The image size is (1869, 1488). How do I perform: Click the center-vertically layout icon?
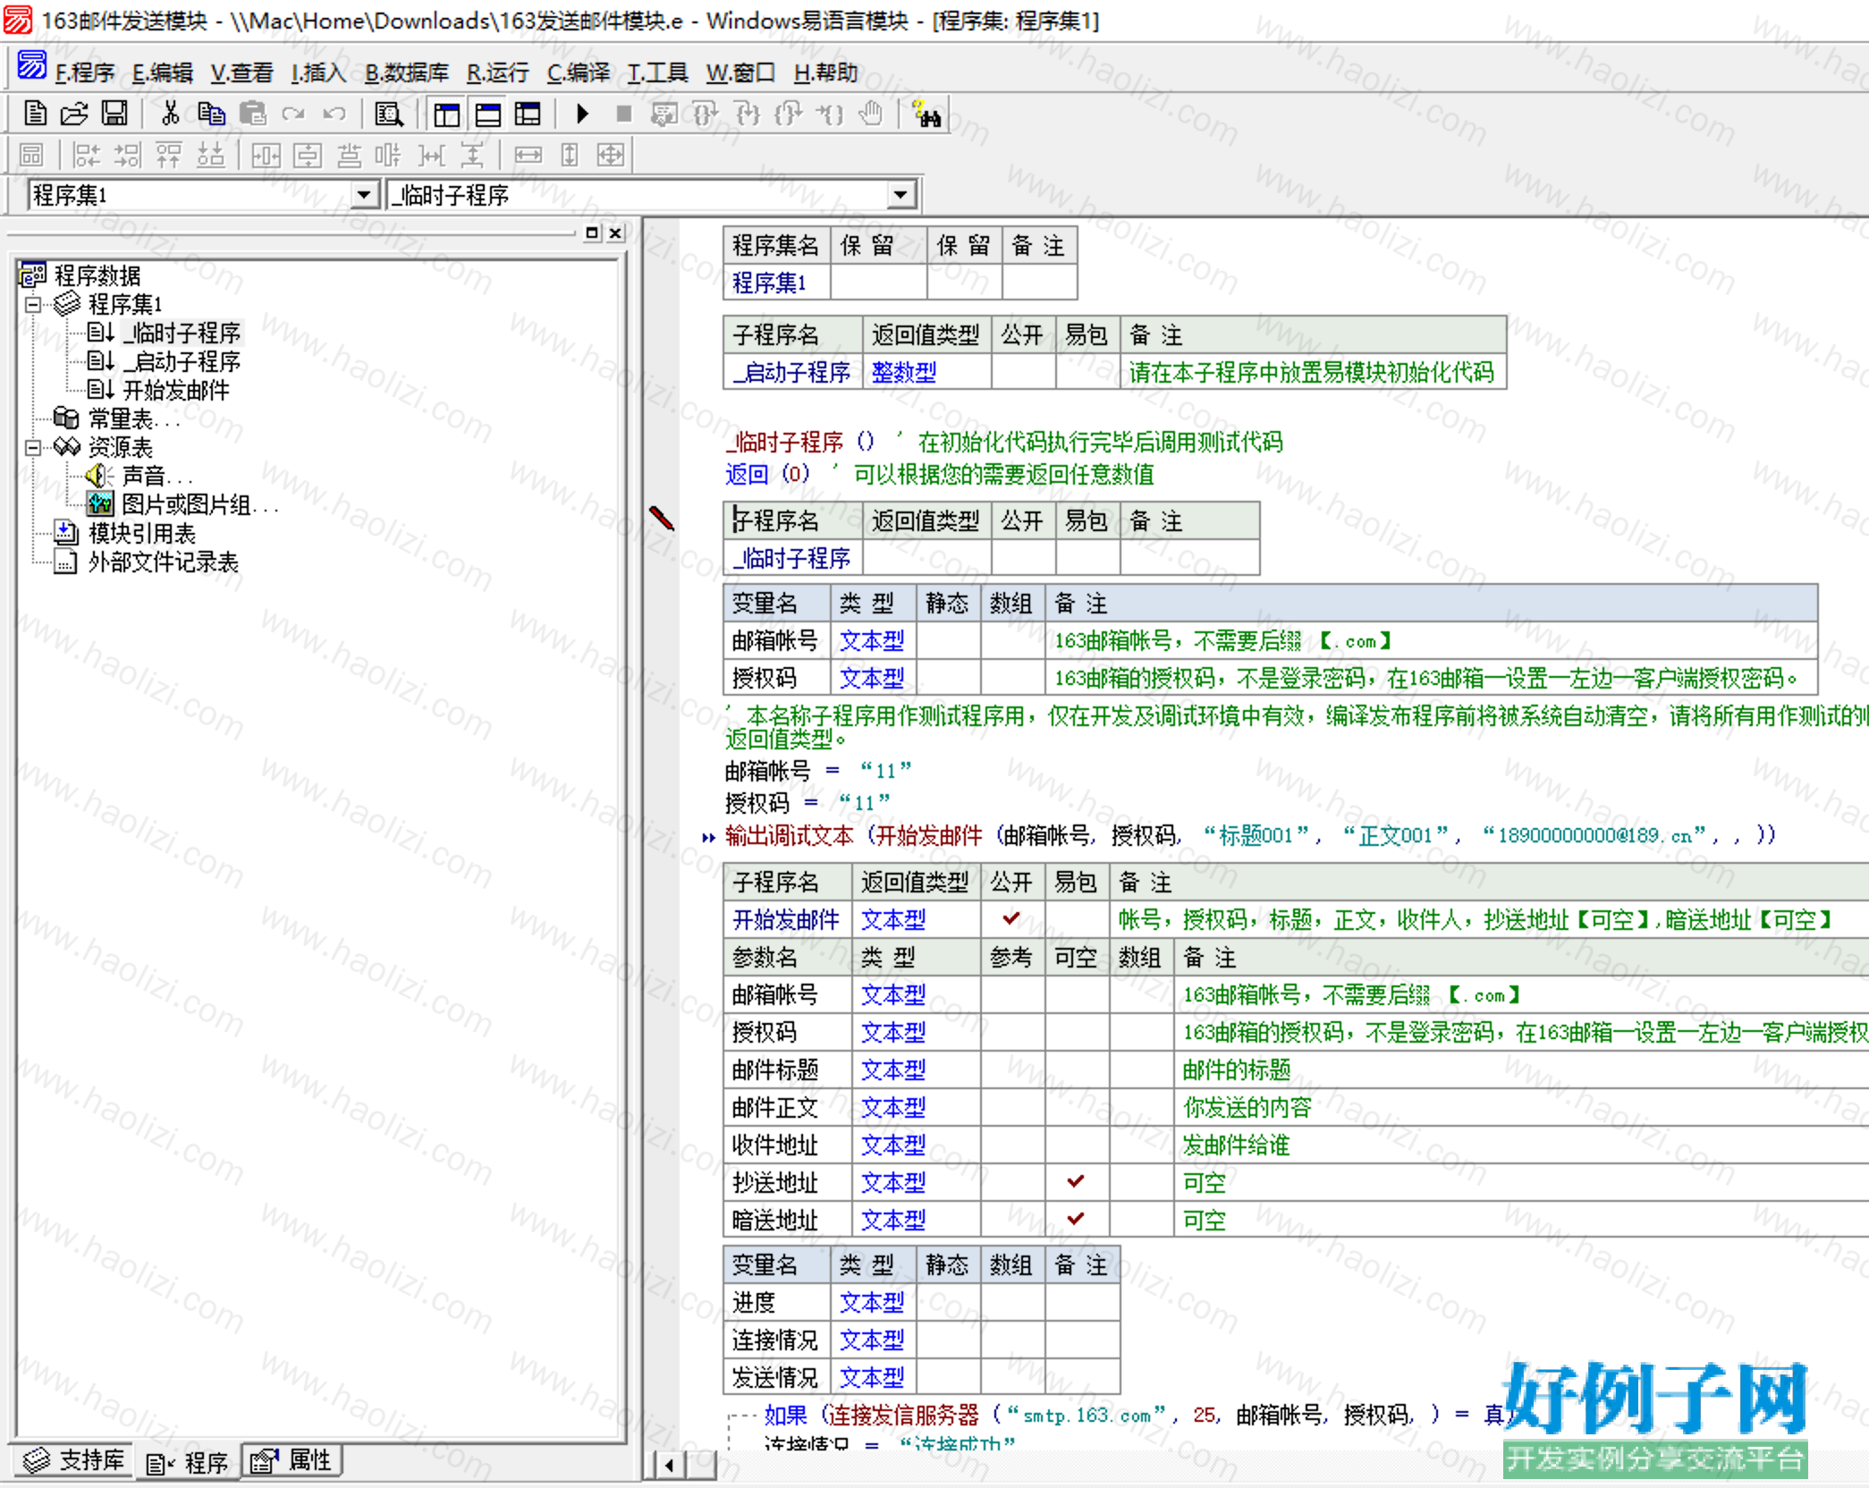pyautogui.click(x=307, y=155)
